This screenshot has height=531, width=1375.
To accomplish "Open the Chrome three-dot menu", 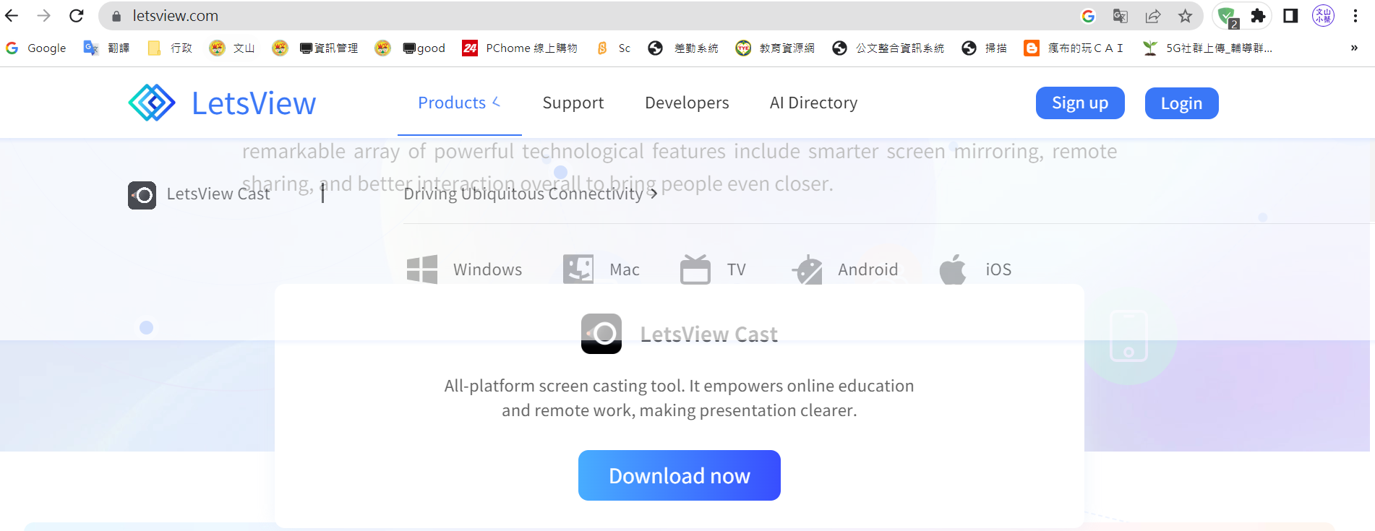I will tap(1355, 16).
